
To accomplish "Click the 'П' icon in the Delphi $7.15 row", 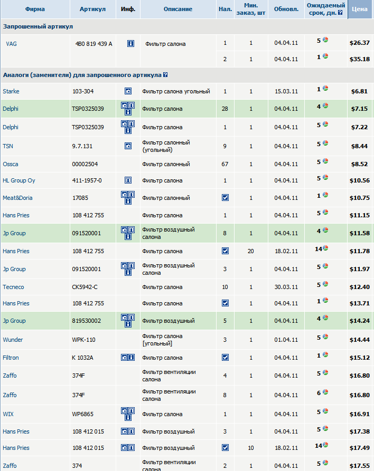I will pos(131,105).
